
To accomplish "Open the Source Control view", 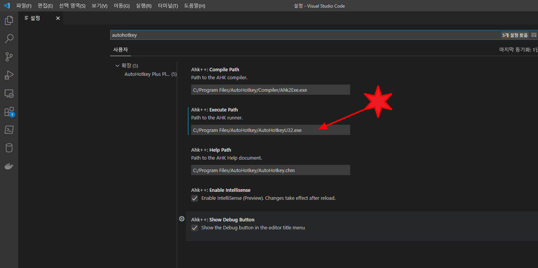I will (x=9, y=57).
